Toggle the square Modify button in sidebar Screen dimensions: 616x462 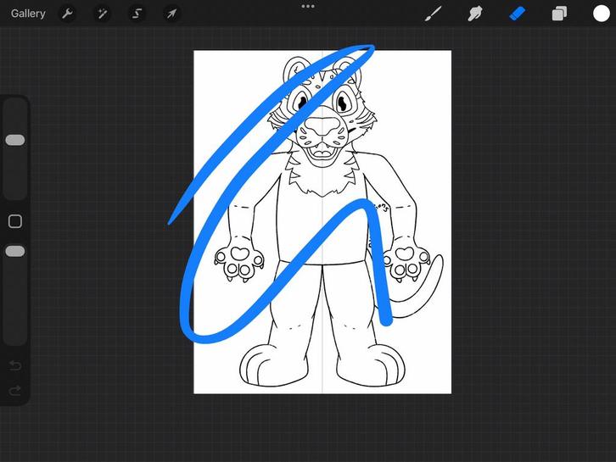15,221
